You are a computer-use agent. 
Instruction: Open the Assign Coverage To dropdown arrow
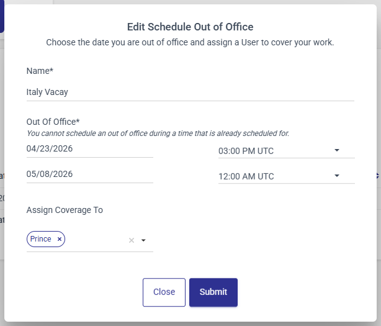coord(143,240)
